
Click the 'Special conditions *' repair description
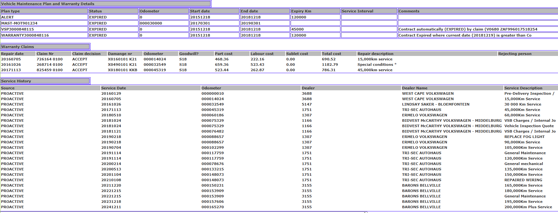tap(377, 65)
